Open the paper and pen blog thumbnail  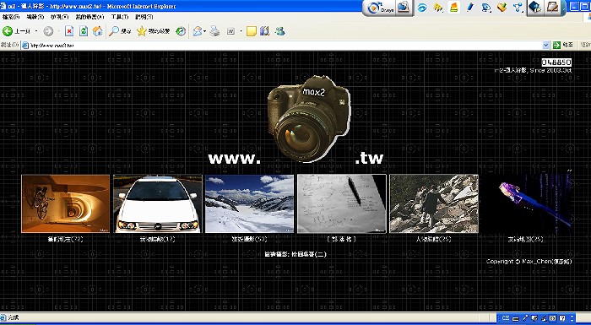[x=342, y=203]
